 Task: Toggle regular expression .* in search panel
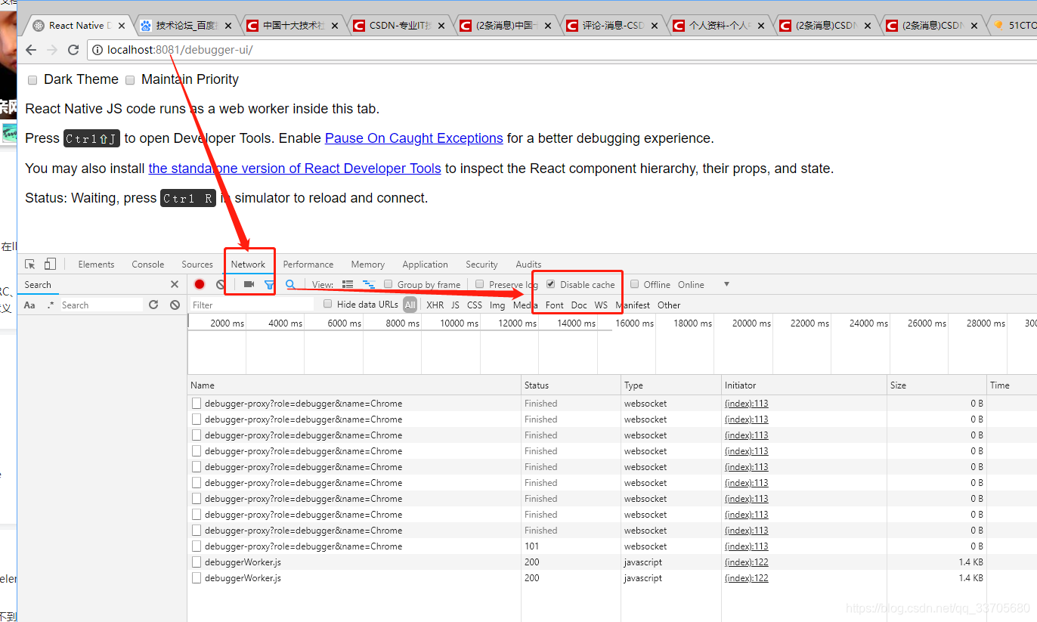[x=51, y=305]
